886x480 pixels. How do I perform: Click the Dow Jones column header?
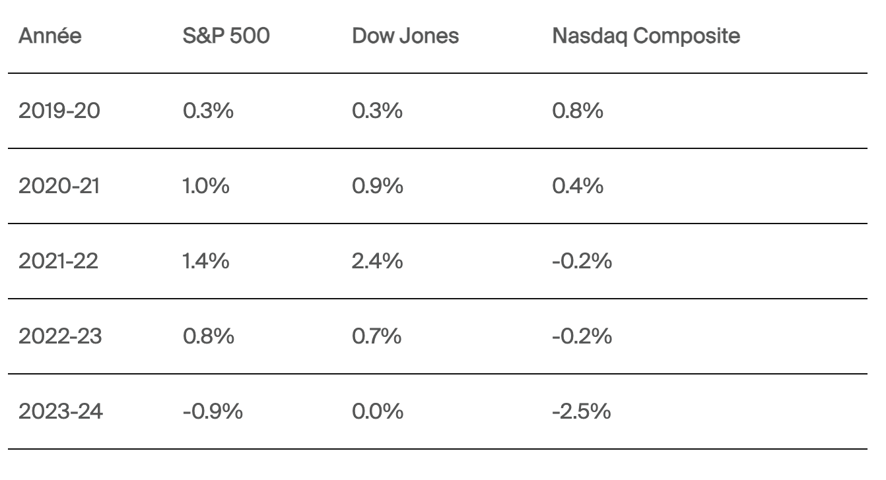(405, 36)
